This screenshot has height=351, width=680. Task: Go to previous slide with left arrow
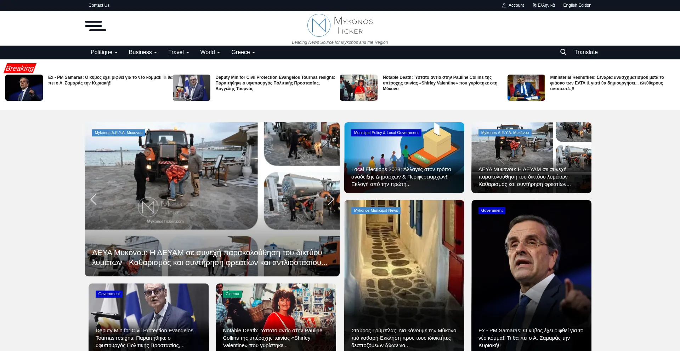pyautogui.click(x=93, y=199)
